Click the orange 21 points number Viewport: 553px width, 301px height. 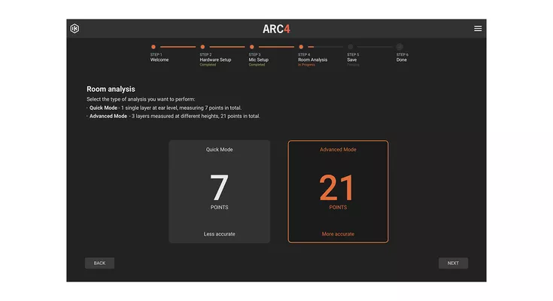338,188
